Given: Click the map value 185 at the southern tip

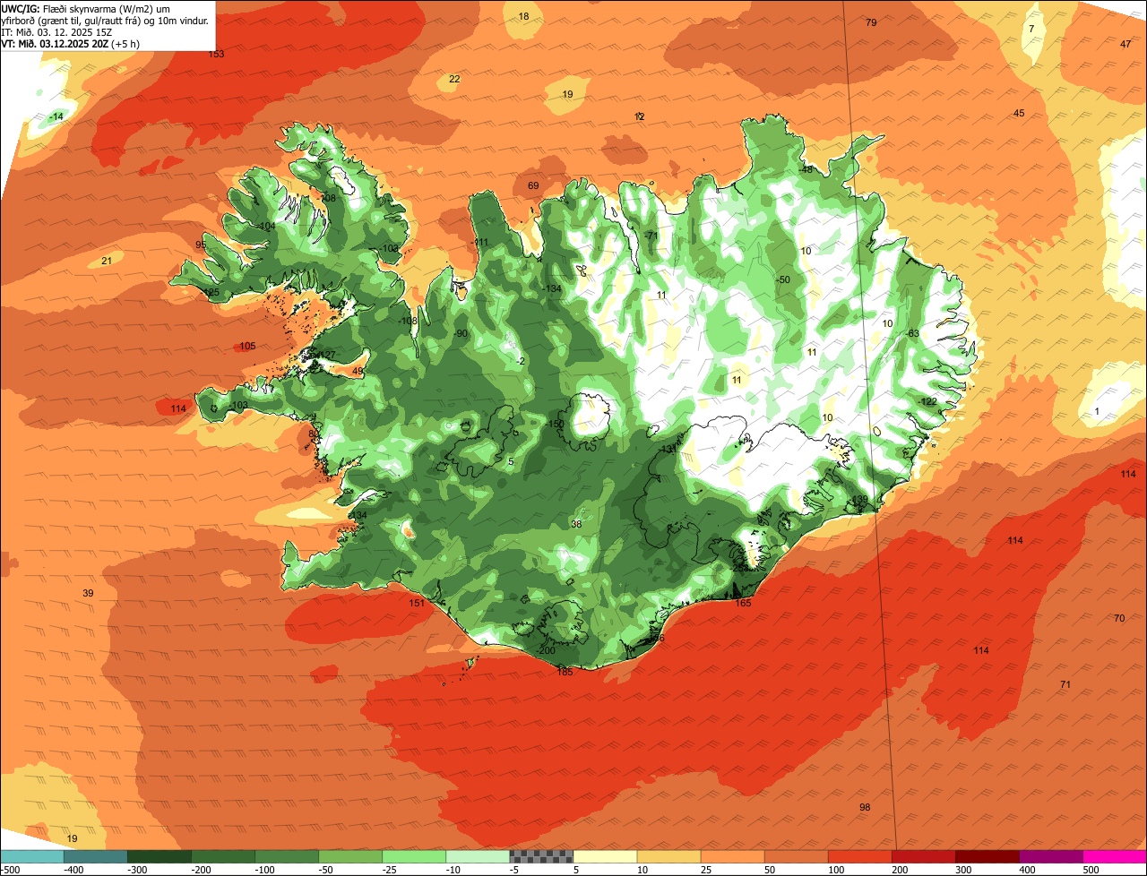Looking at the screenshot, I should (x=565, y=672).
